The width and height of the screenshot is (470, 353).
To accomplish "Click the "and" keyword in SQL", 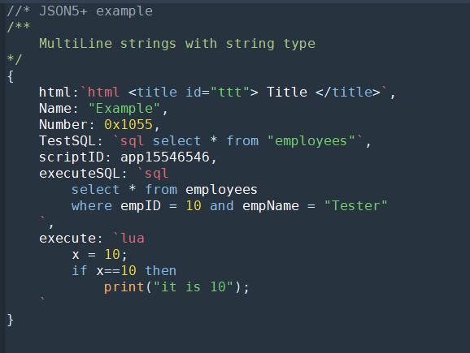I will coord(221,205).
